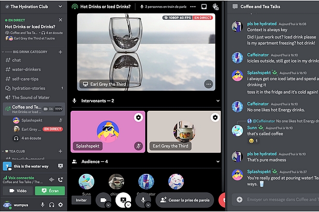The height and width of the screenshot is (212, 319).
Task: Toggle the microphone mute in user panel
Action: pos(43,205)
